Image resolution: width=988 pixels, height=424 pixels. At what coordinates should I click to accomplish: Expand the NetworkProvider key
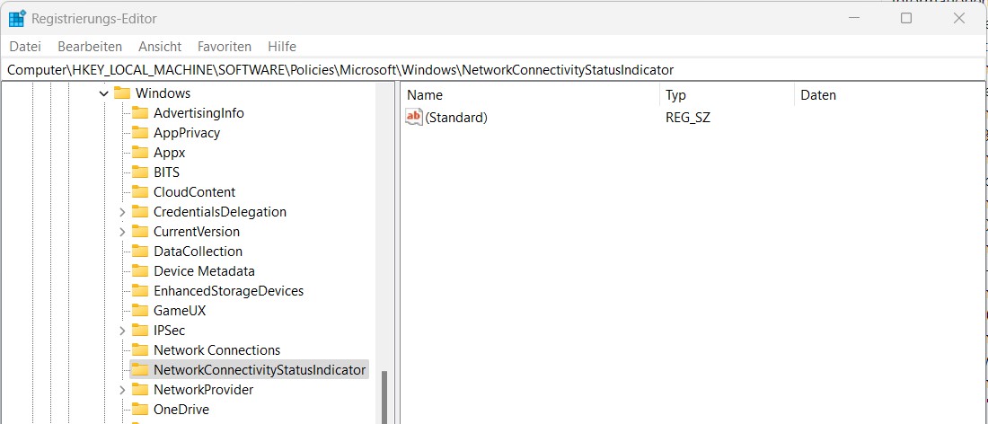tap(122, 390)
